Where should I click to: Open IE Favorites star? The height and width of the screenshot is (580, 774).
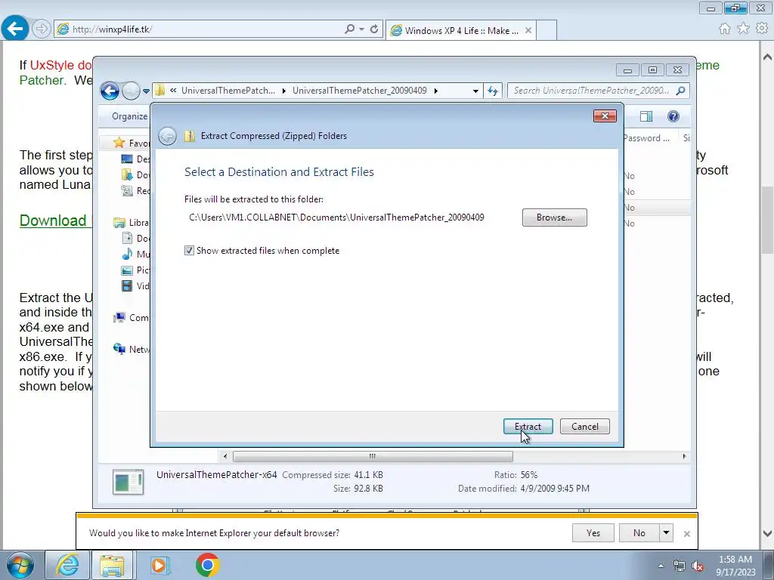pyautogui.click(x=744, y=29)
